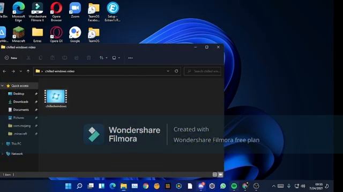The width and height of the screenshot is (343, 192).
Task: Open Documents in Quick access
Action: click(x=21, y=110)
